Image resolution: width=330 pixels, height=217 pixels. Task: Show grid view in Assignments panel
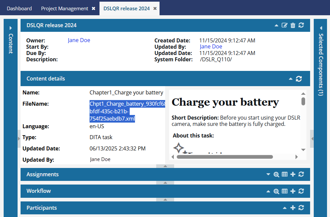[x=285, y=174]
